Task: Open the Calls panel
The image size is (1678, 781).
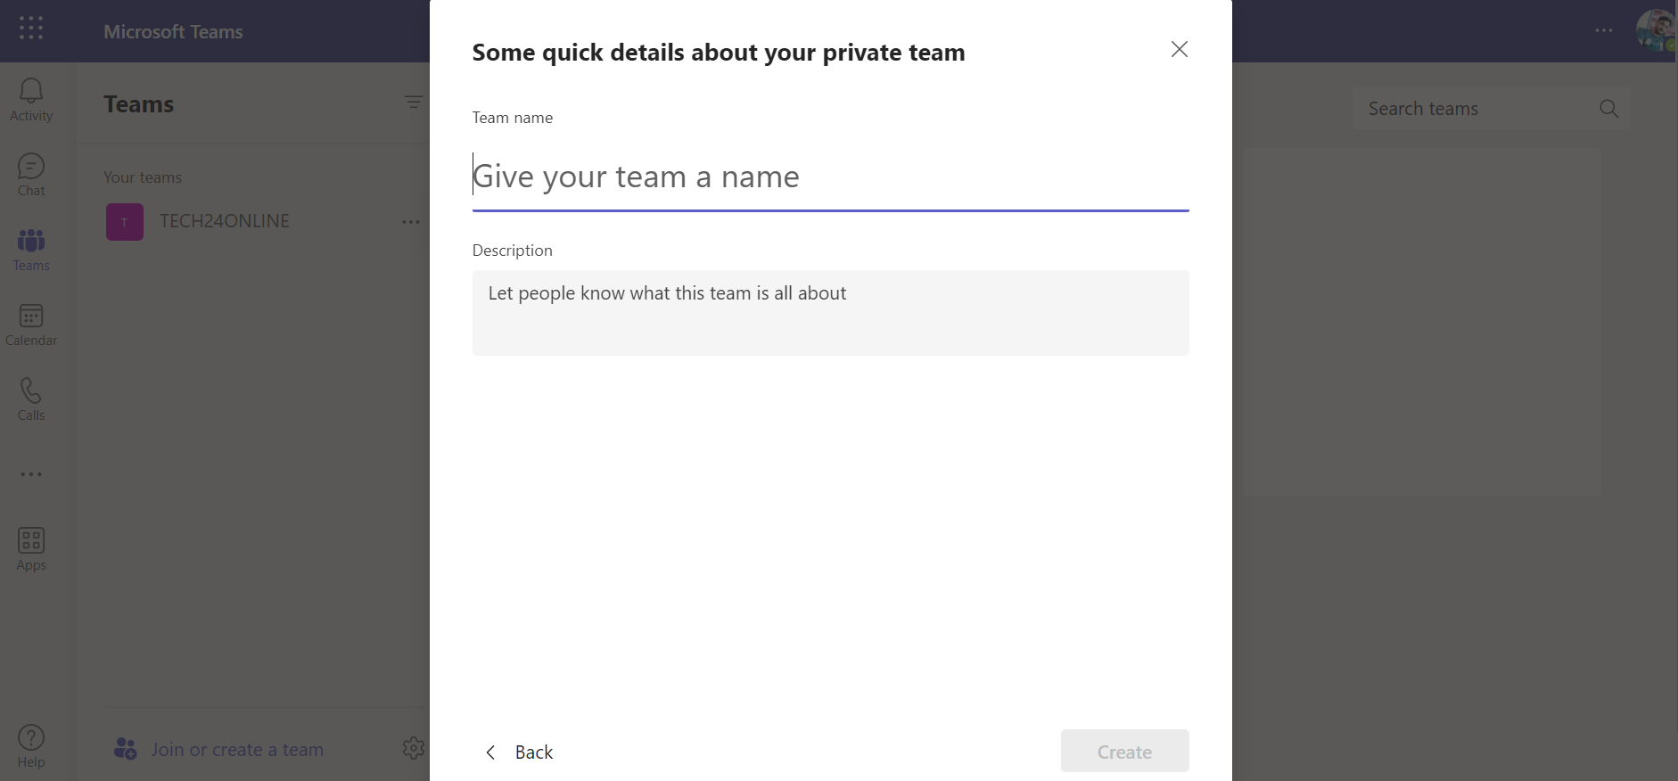Action: (x=30, y=399)
